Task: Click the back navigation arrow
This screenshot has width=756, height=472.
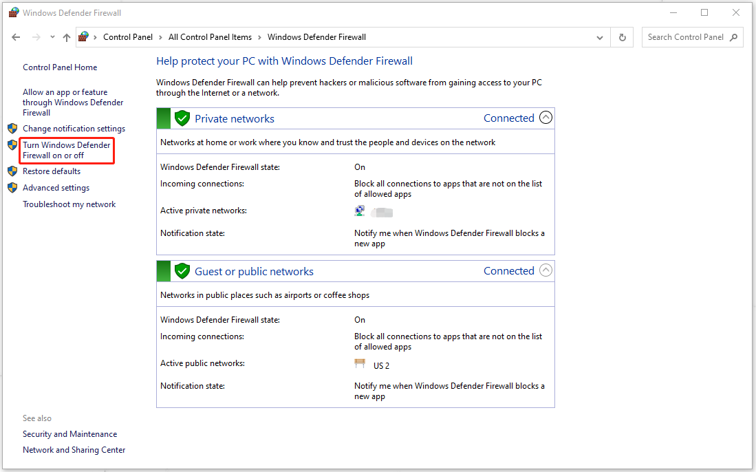Action: [16, 37]
